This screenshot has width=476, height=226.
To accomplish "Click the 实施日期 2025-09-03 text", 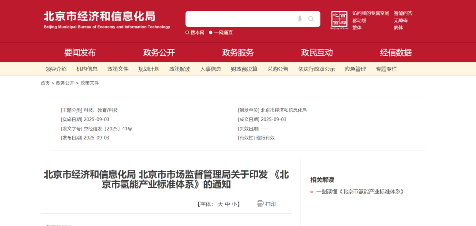I will point(97,119).
